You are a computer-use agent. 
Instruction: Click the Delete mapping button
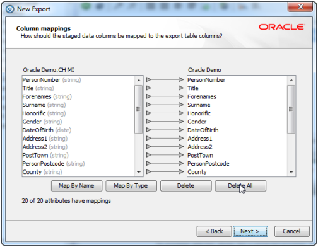point(185,186)
